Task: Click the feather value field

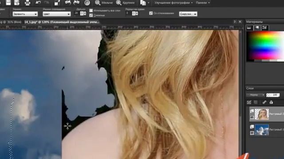Action: coord(128,13)
